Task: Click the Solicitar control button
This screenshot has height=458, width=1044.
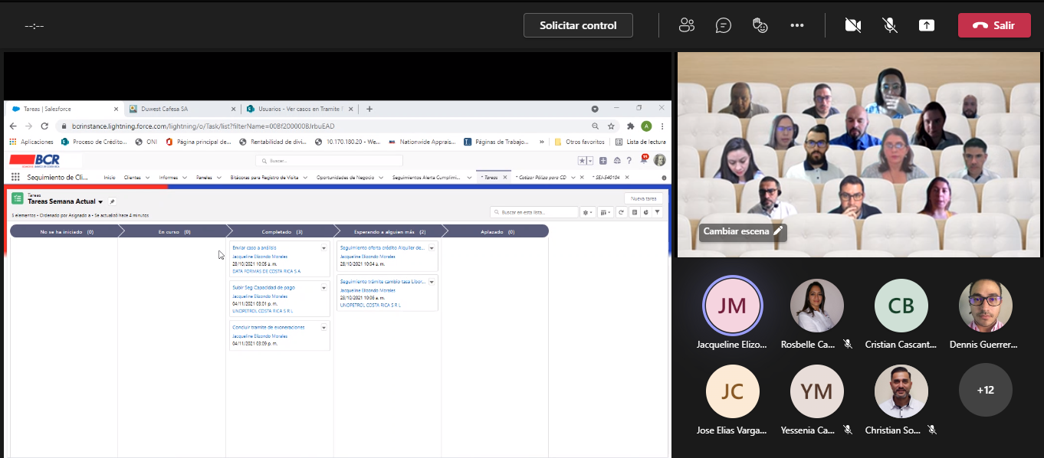Action: (578, 25)
